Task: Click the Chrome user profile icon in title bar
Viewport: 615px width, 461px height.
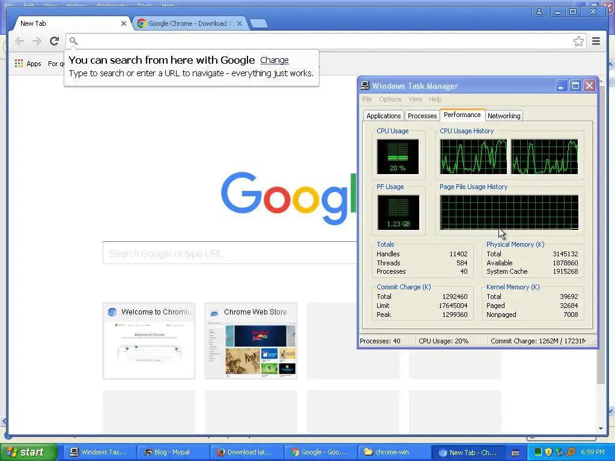Action: pyautogui.click(x=539, y=11)
